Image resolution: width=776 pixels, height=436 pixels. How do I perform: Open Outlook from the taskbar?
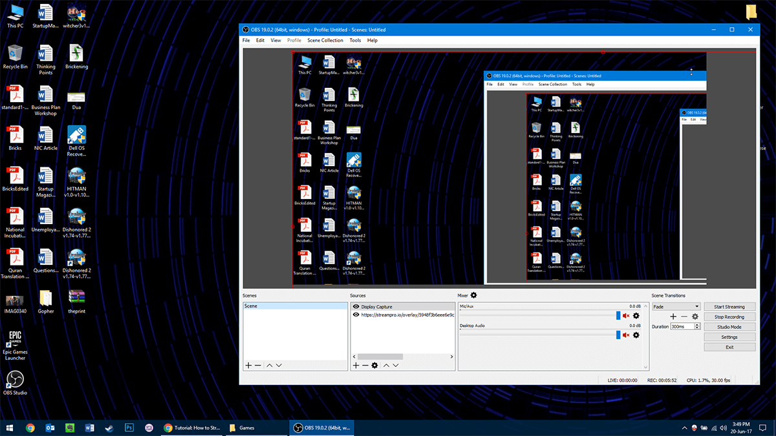click(x=50, y=428)
